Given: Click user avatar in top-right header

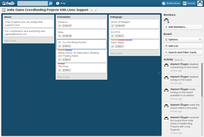Looking at the screenshot, I should tap(200, 4).
